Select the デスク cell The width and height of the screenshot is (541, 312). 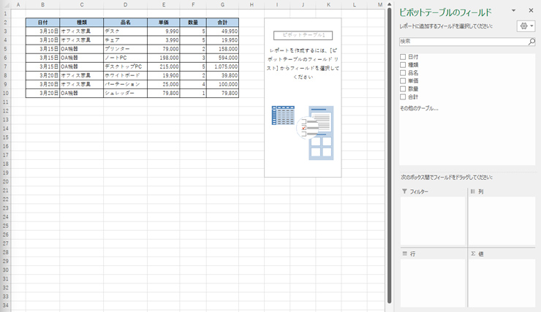tap(125, 31)
